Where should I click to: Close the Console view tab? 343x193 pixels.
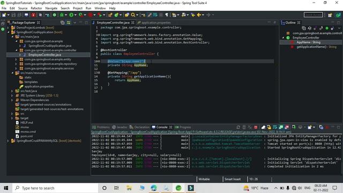170,127
